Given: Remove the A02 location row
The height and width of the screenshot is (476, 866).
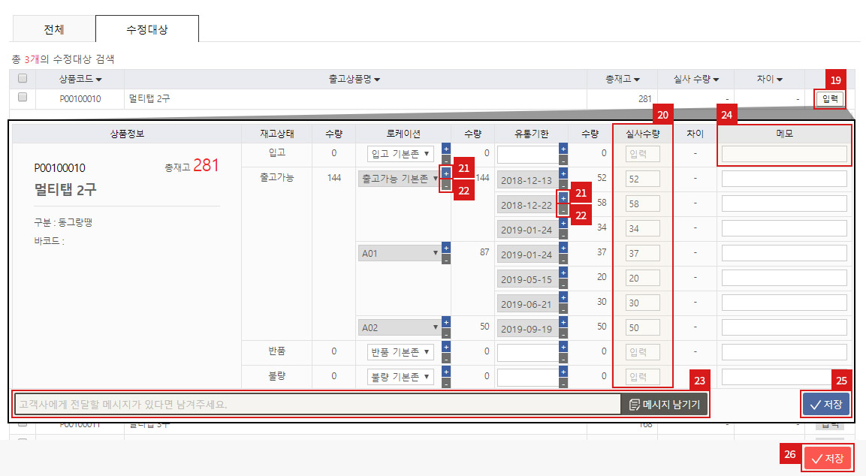Looking at the screenshot, I should point(446,333).
